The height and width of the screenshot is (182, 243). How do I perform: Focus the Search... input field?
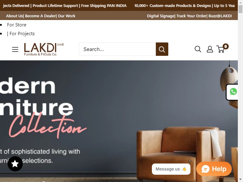click(x=118, y=49)
